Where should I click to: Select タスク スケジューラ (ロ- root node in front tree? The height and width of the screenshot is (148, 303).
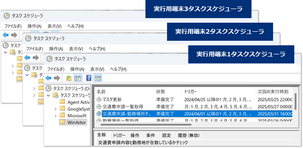71,88
